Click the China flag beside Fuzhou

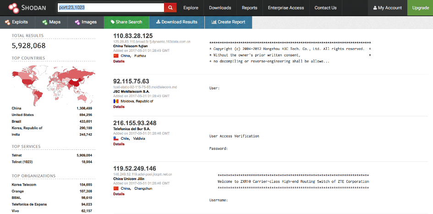click(x=116, y=55)
